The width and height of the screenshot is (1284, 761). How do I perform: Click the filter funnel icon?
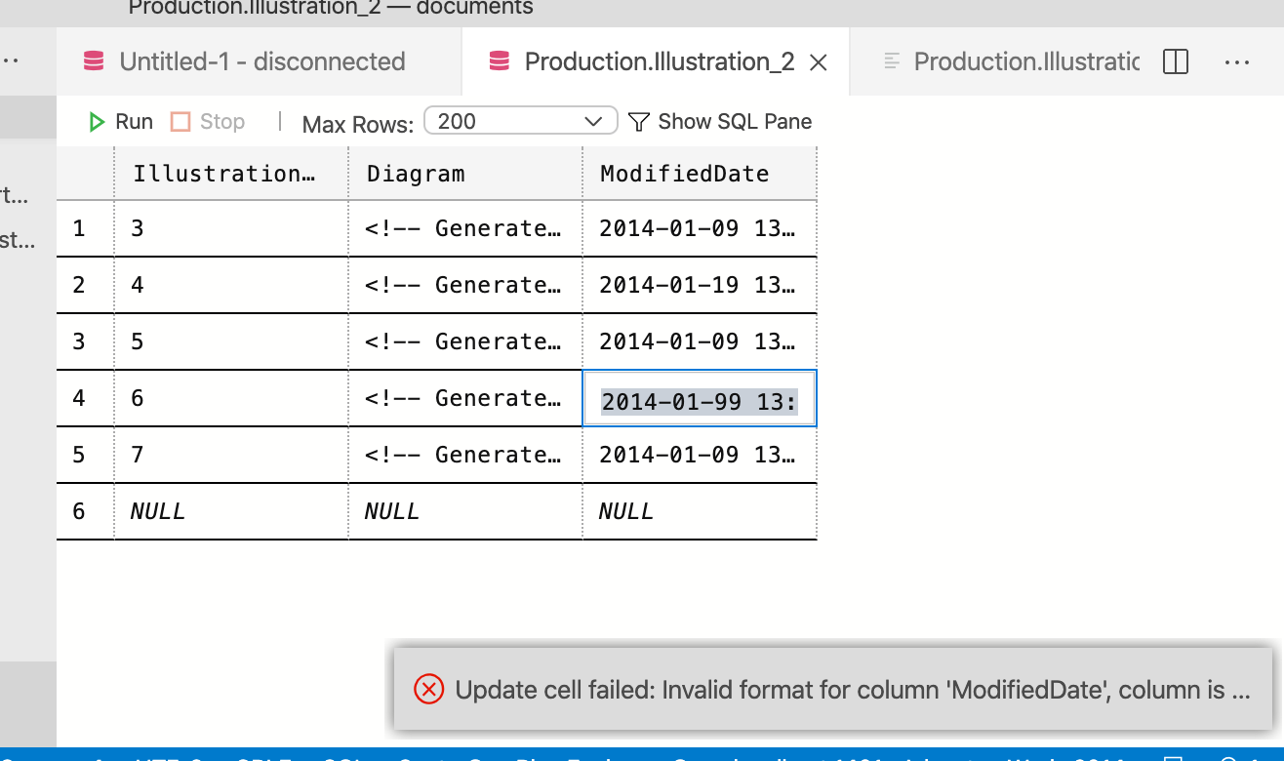pos(639,122)
